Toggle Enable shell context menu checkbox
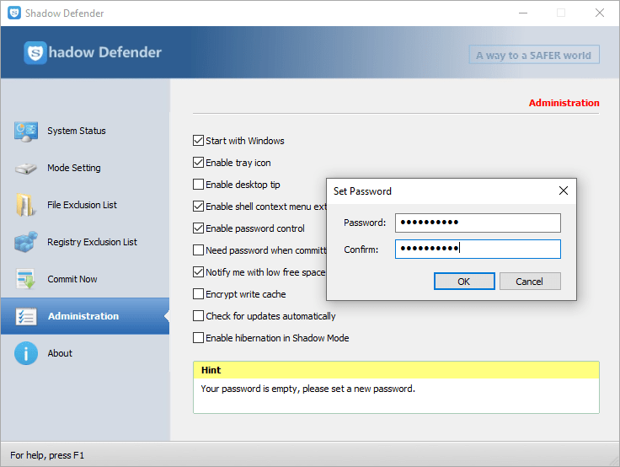 pyautogui.click(x=198, y=207)
